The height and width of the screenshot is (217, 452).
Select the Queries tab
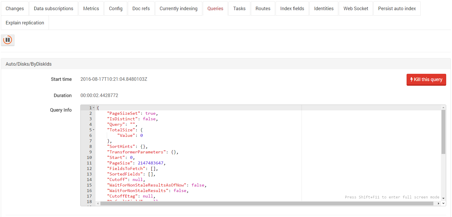(x=215, y=8)
